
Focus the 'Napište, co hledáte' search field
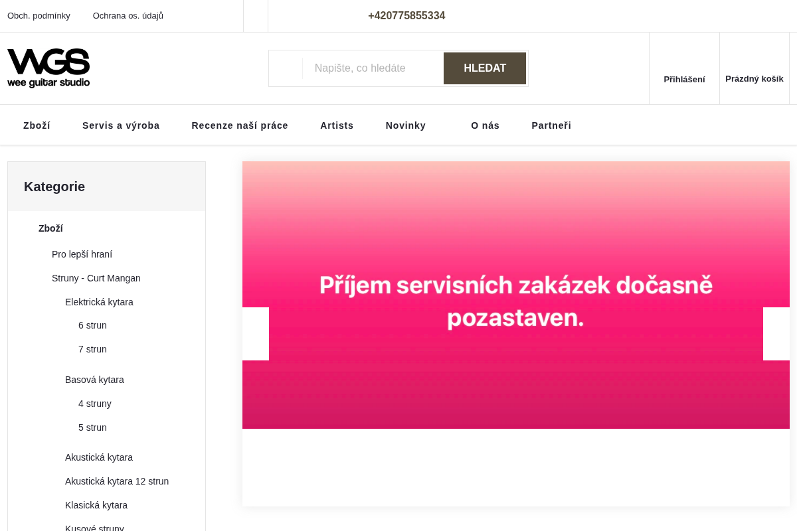[x=372, y=68]
